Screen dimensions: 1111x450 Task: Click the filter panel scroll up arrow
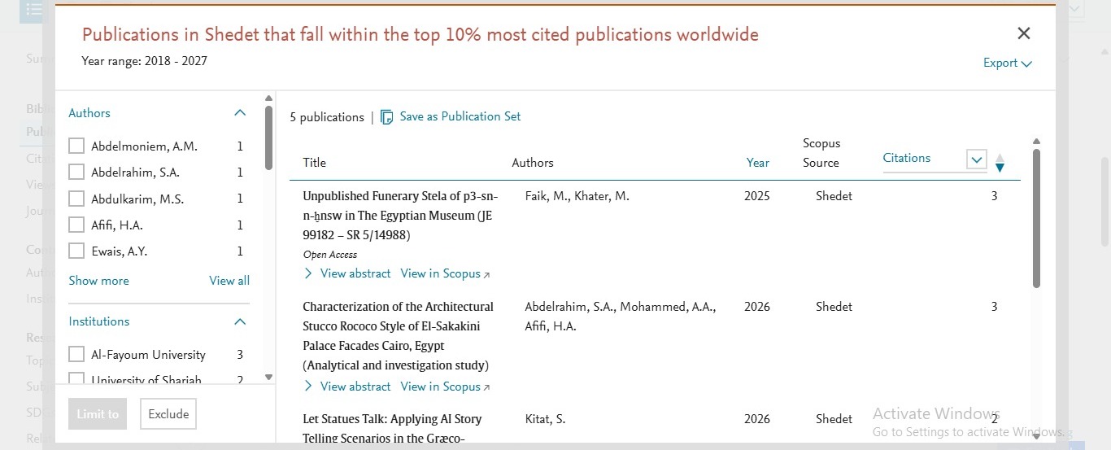[x=269, y=98]
